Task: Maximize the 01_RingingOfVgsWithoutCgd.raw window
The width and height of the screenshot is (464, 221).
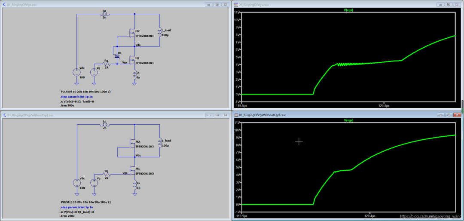Action: 449,115
